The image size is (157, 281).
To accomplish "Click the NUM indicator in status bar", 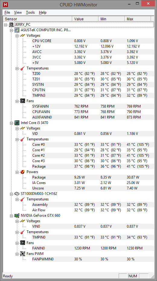I will pyautogui.click(x=133, y=276).
